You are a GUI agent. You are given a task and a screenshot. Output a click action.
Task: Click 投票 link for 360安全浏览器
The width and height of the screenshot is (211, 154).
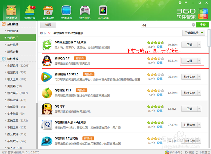pos(160,47)
